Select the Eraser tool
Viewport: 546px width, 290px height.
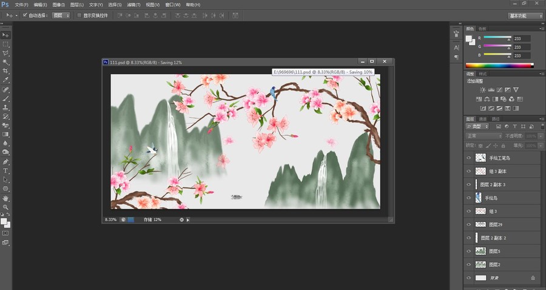[5, 126]
